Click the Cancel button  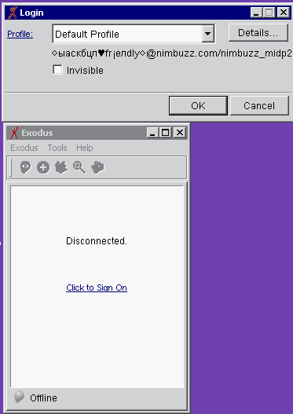point(259,105)
